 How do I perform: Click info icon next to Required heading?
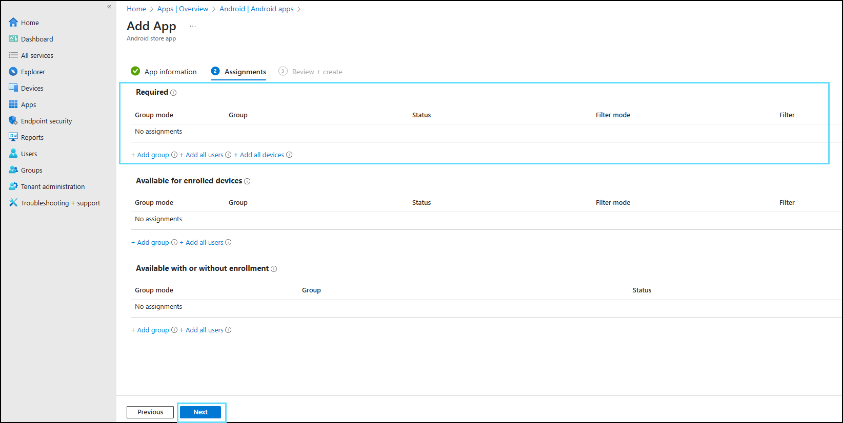coord(173,93)
